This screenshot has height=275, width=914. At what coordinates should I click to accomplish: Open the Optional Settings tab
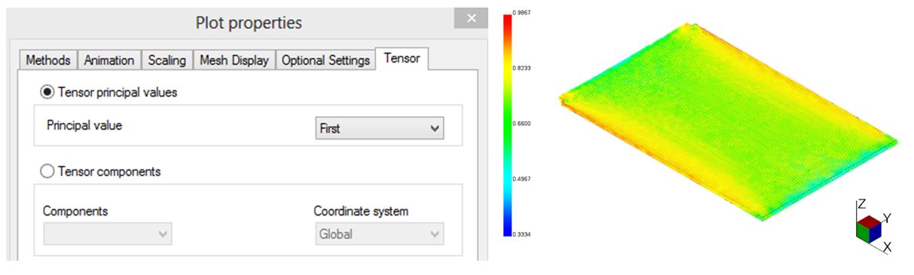click(326, 60)
